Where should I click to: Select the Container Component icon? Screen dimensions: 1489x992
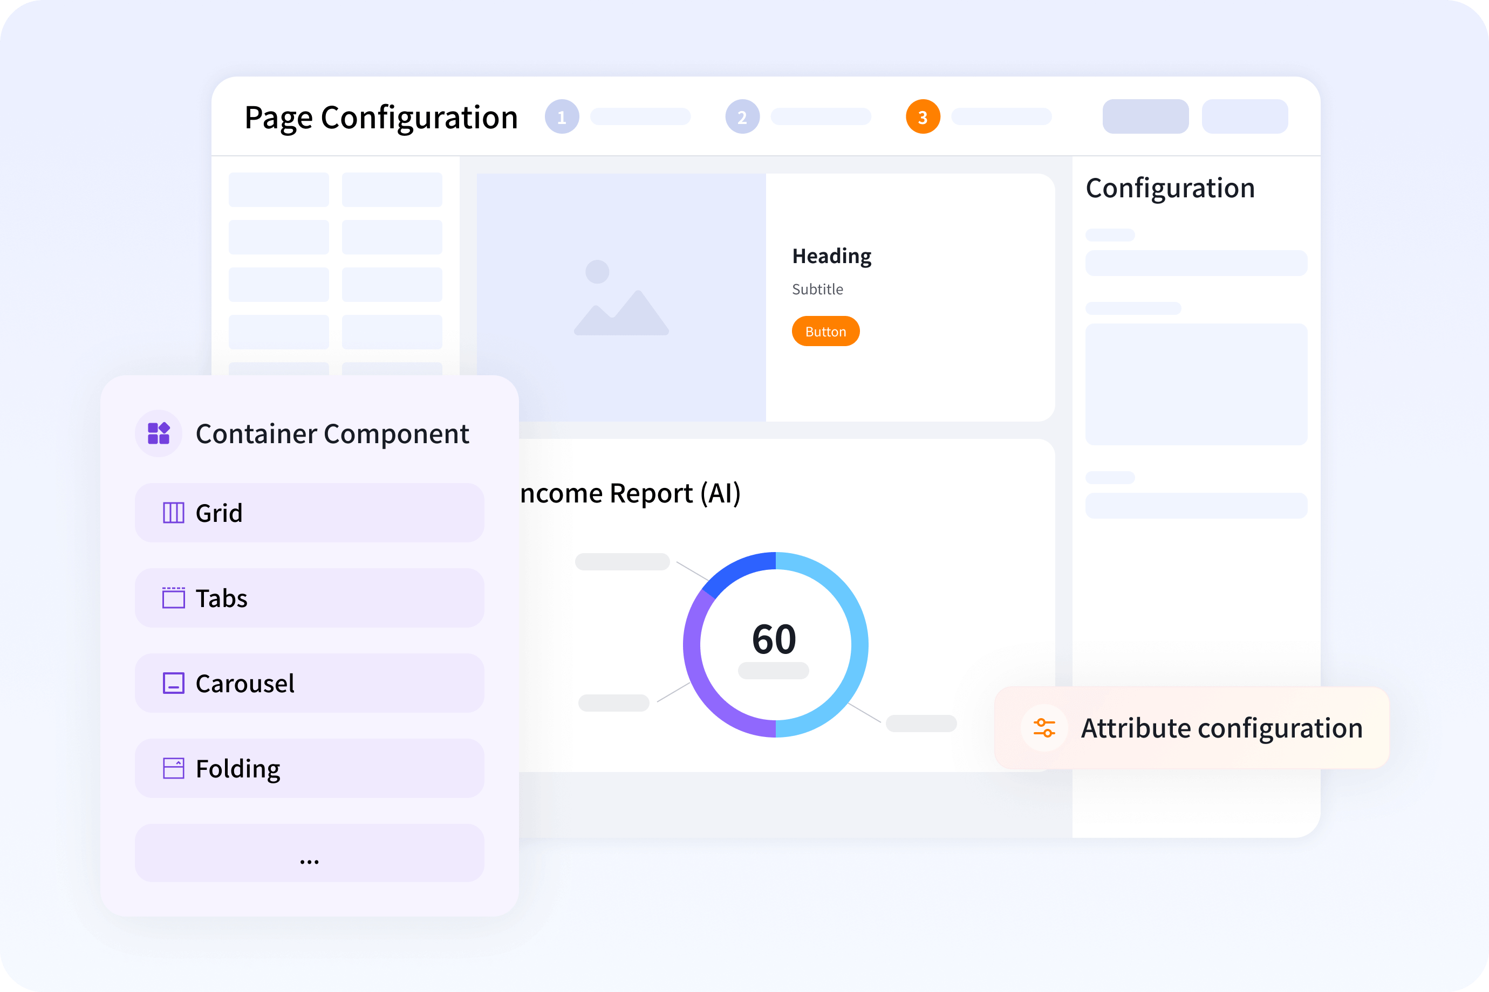tap(158, 434)
